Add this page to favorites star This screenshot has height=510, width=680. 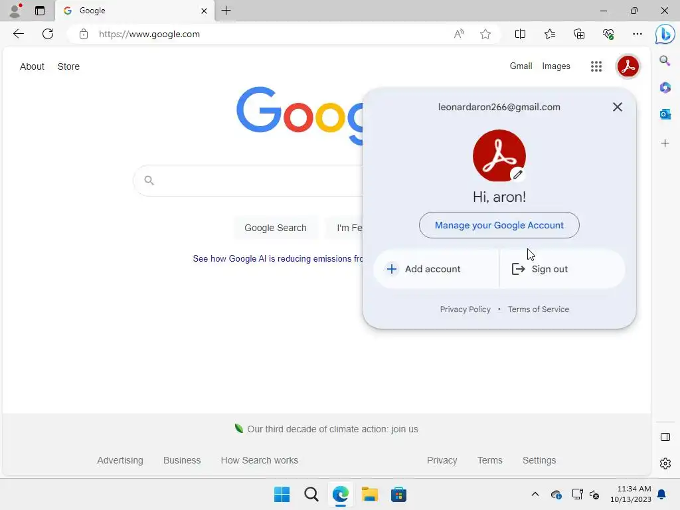tap(485, 34)
